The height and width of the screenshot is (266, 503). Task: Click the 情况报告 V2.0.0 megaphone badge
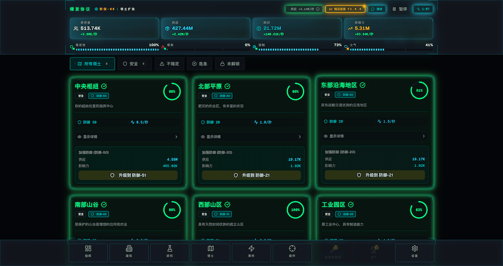click(345, 9)
